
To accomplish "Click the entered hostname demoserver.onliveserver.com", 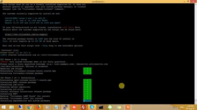I will click(92, 64).
